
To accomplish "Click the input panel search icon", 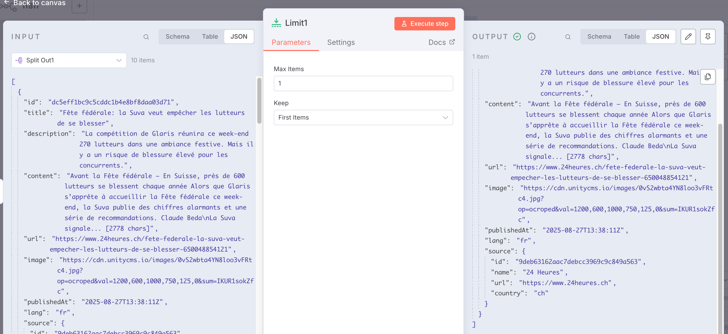I will [146, 37].
